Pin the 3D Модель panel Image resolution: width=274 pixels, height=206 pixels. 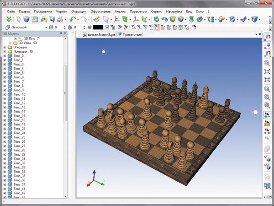(61, 33)
